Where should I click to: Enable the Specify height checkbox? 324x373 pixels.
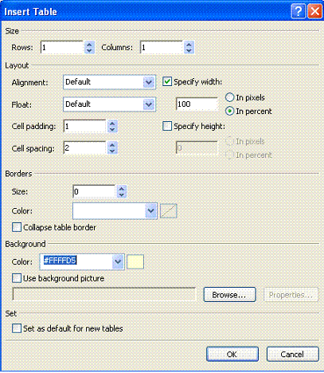(x=167, y=126)
